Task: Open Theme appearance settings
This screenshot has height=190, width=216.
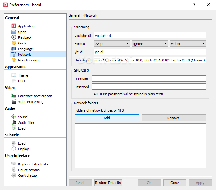Action: click(23, 75)
